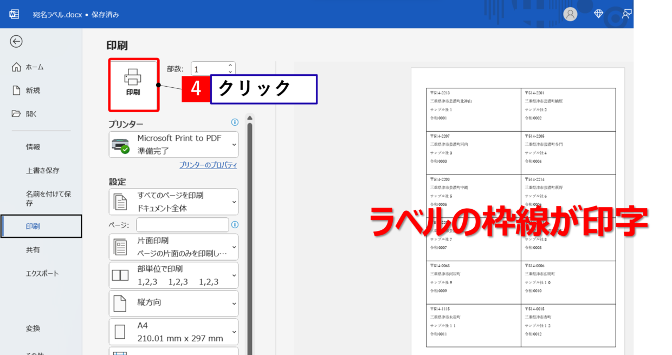Open the 縦方向 orientation dropdown
The image size is (672, 355).
pyautogui.click(x=173, y=304)
